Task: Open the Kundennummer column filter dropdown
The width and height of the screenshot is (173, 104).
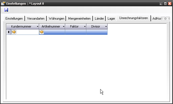Action: 37,26
